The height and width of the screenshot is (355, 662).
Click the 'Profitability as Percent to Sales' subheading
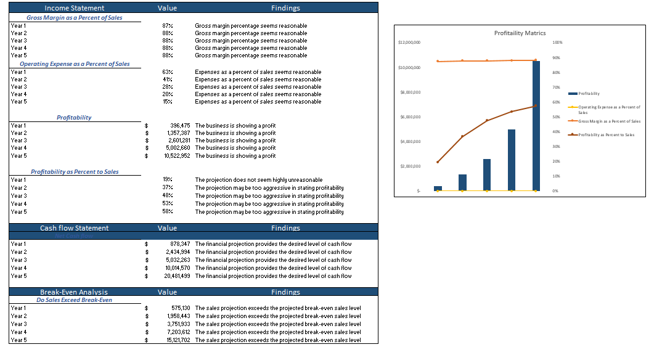[x=75, y=172]
